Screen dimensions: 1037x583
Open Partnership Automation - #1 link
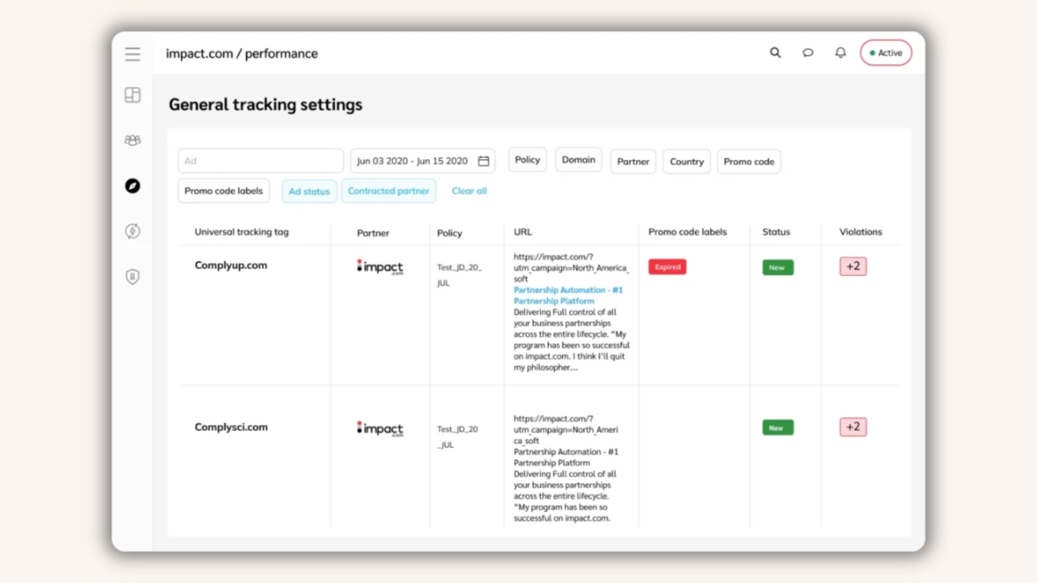(568, 295)
